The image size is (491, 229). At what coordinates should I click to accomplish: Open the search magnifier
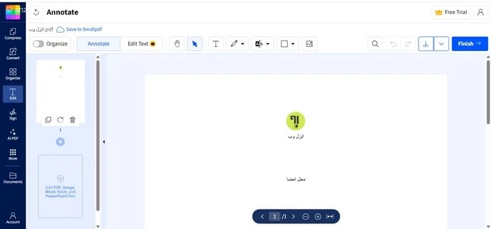click(x=375, y=44)
